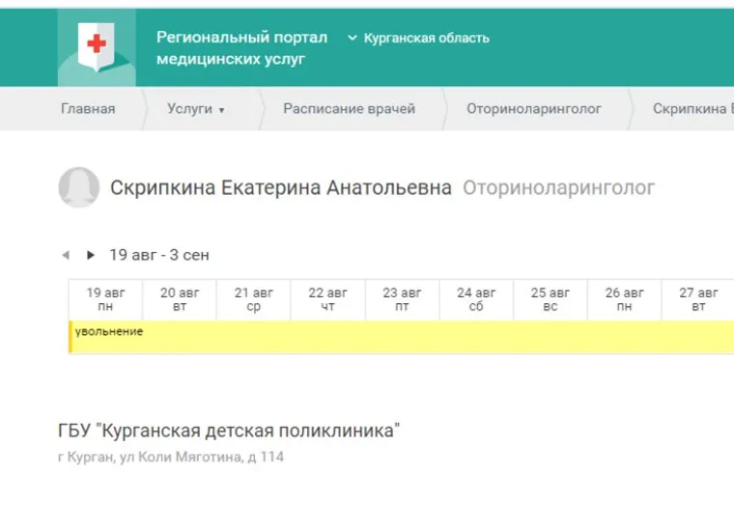Viewport: 734px width, 530px height.
Task: Click the doctor's avatar placeholder image
Action: (x=79, y=187)
